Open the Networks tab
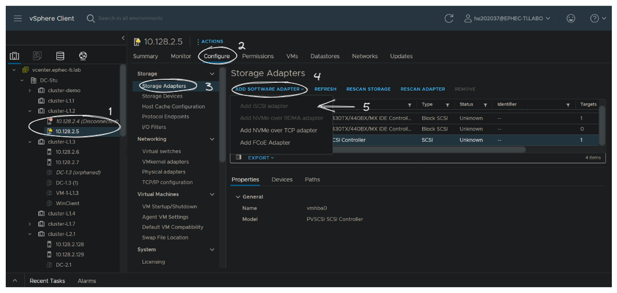This screenshot has width=617, height=293. pyautogui.click(x=365, y=56)
